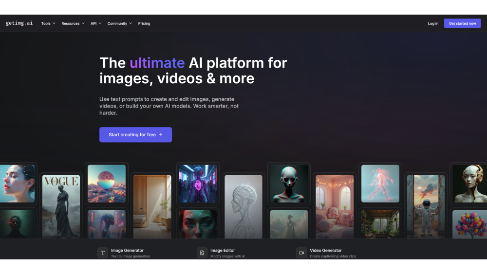
Task: Select the astronaut in doorway thumbnail
Action: coord(426,207)
